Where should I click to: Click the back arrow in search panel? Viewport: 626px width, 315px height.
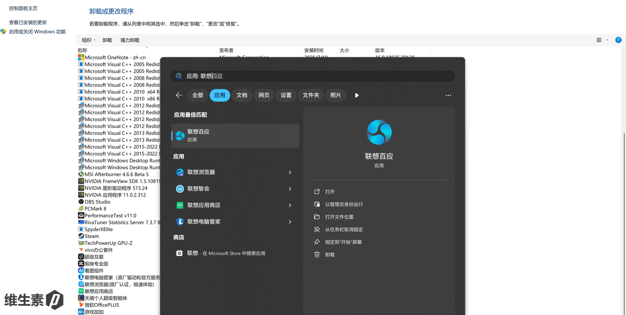(179, 95)
